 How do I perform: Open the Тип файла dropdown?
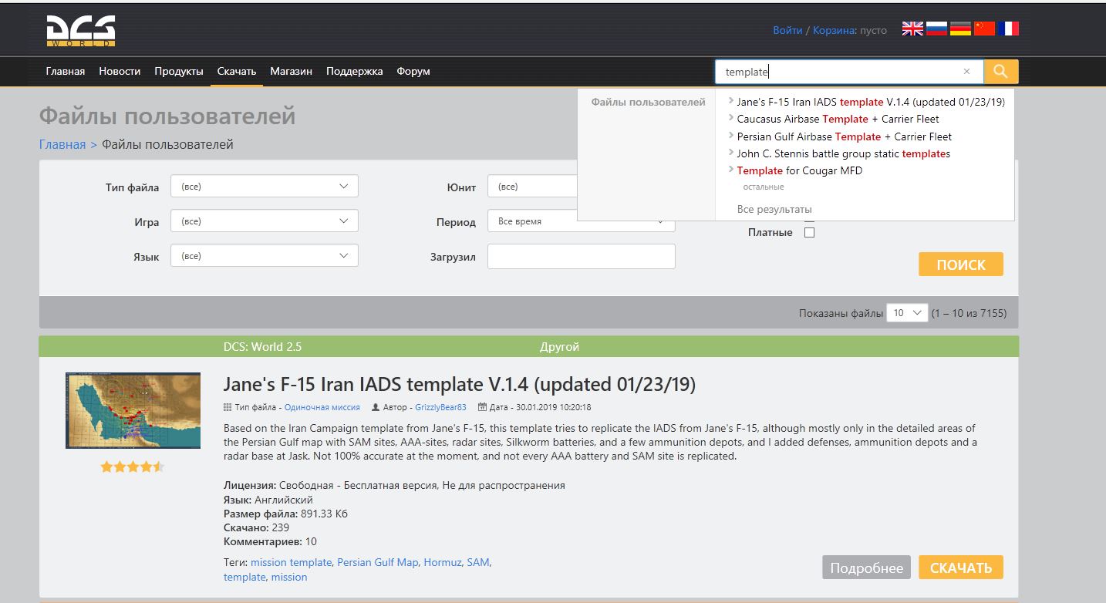tap(265, 187)
